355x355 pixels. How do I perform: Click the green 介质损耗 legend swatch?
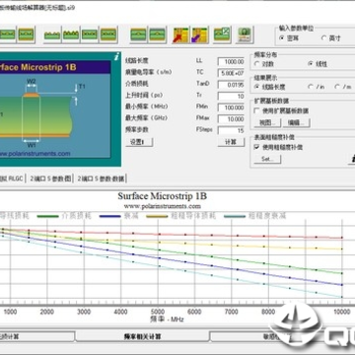pyautogui.click(x=47, y=216)
